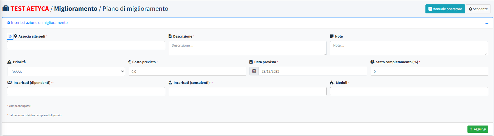Click the puzzle piece icon next to Moduli
Image resolution: width=494 pixels, height=136 pixels.
[332, 83]
